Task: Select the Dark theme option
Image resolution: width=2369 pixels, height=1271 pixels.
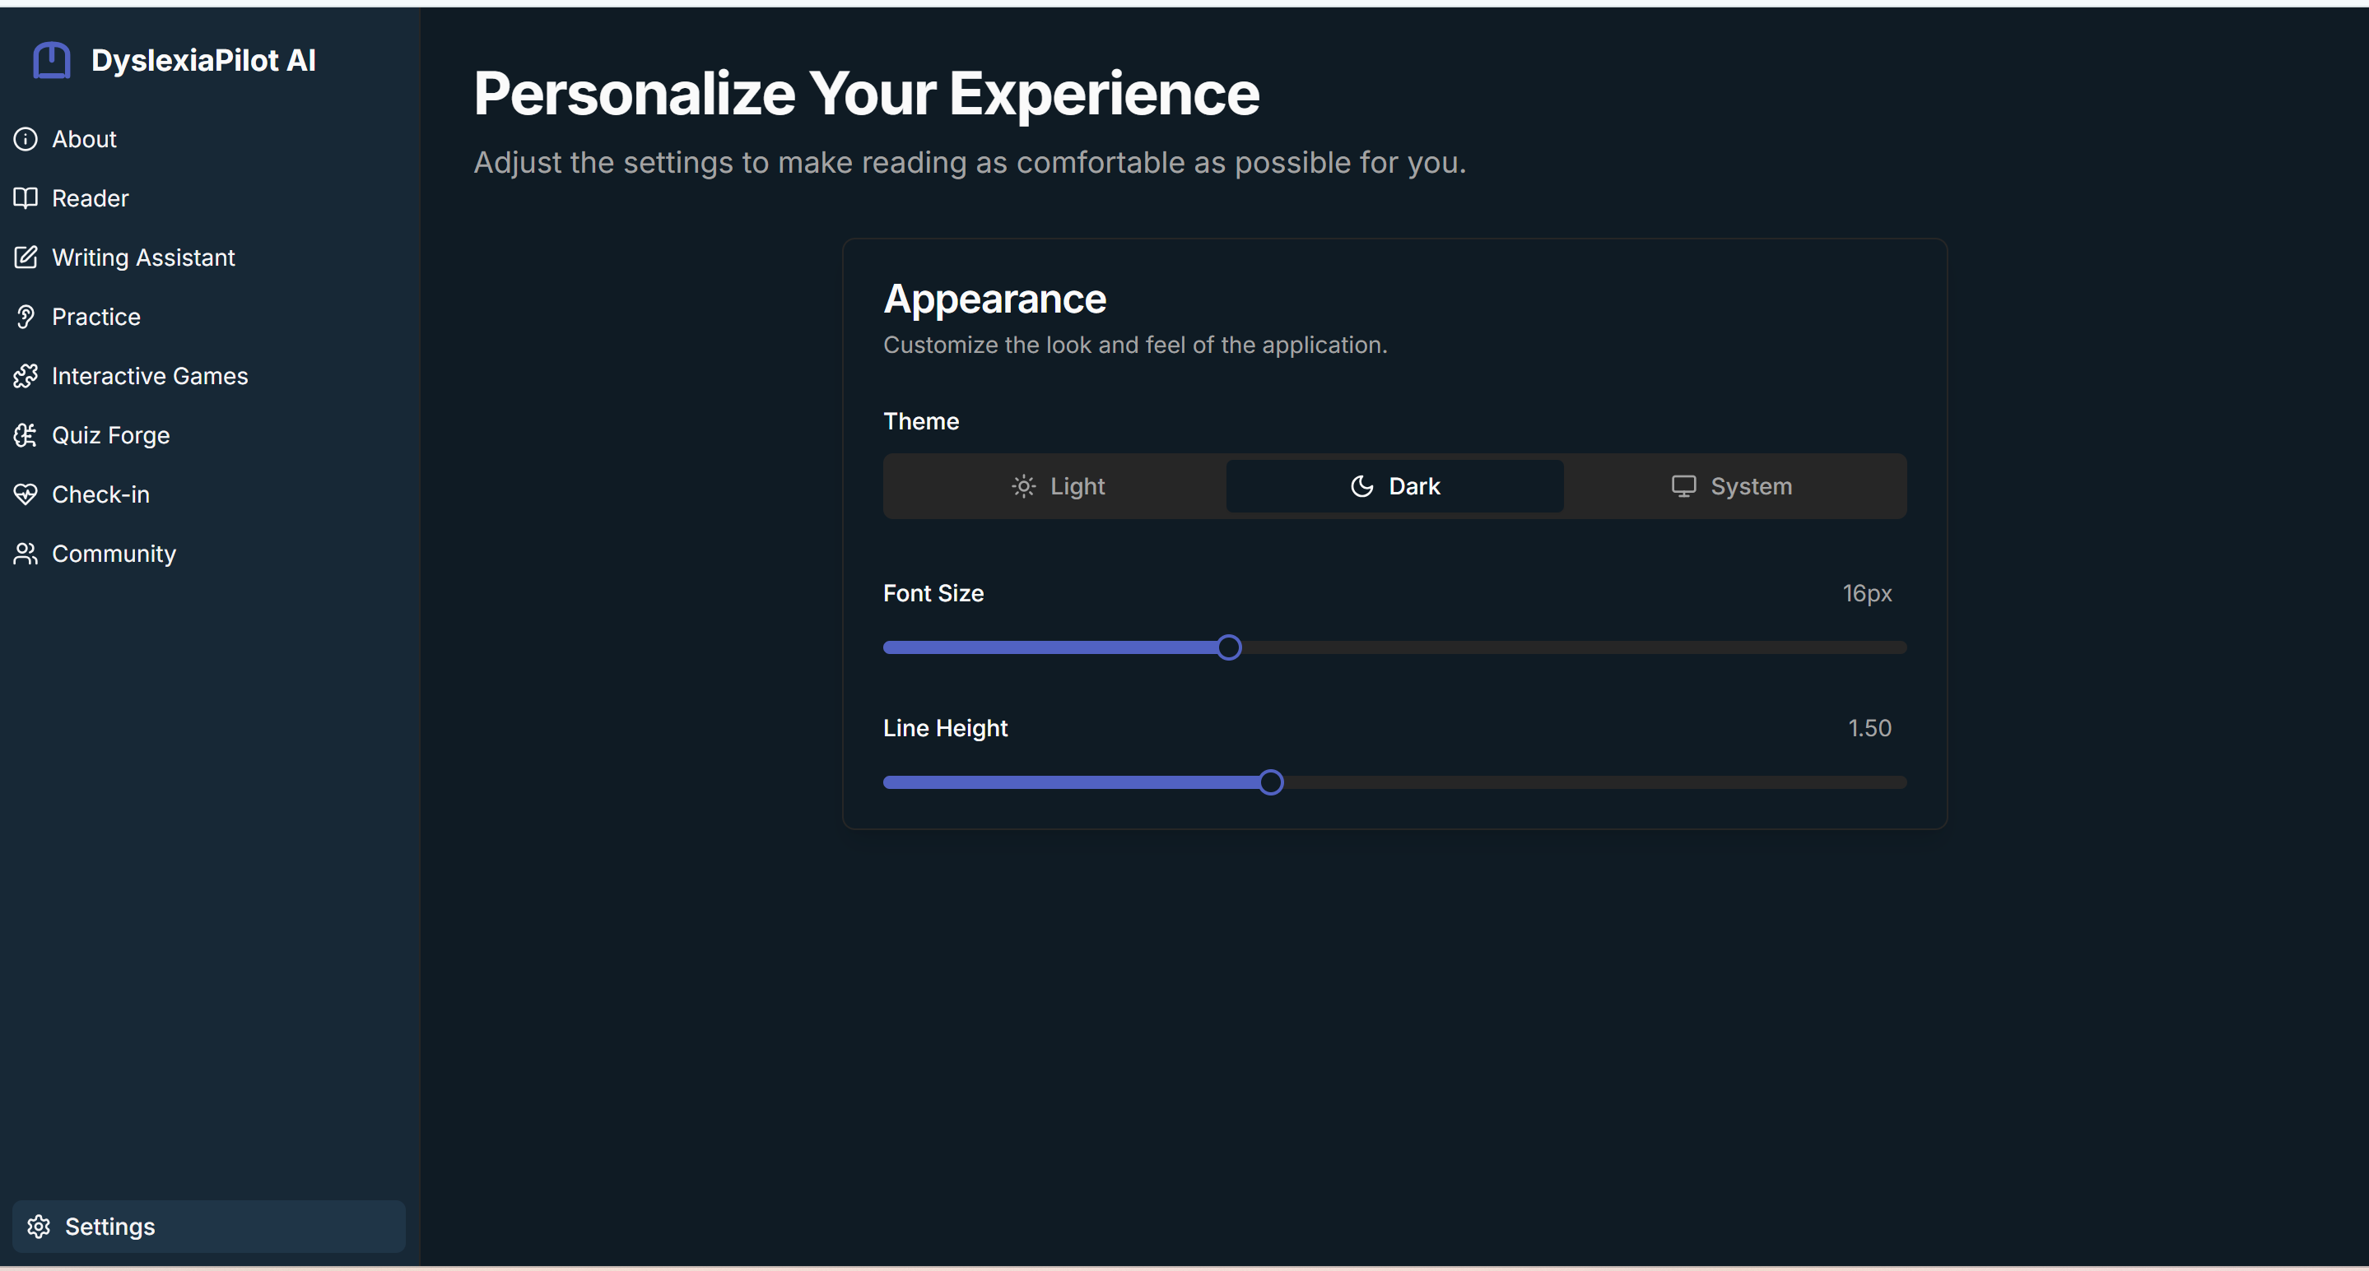Action: click(x=1394, y=486)
